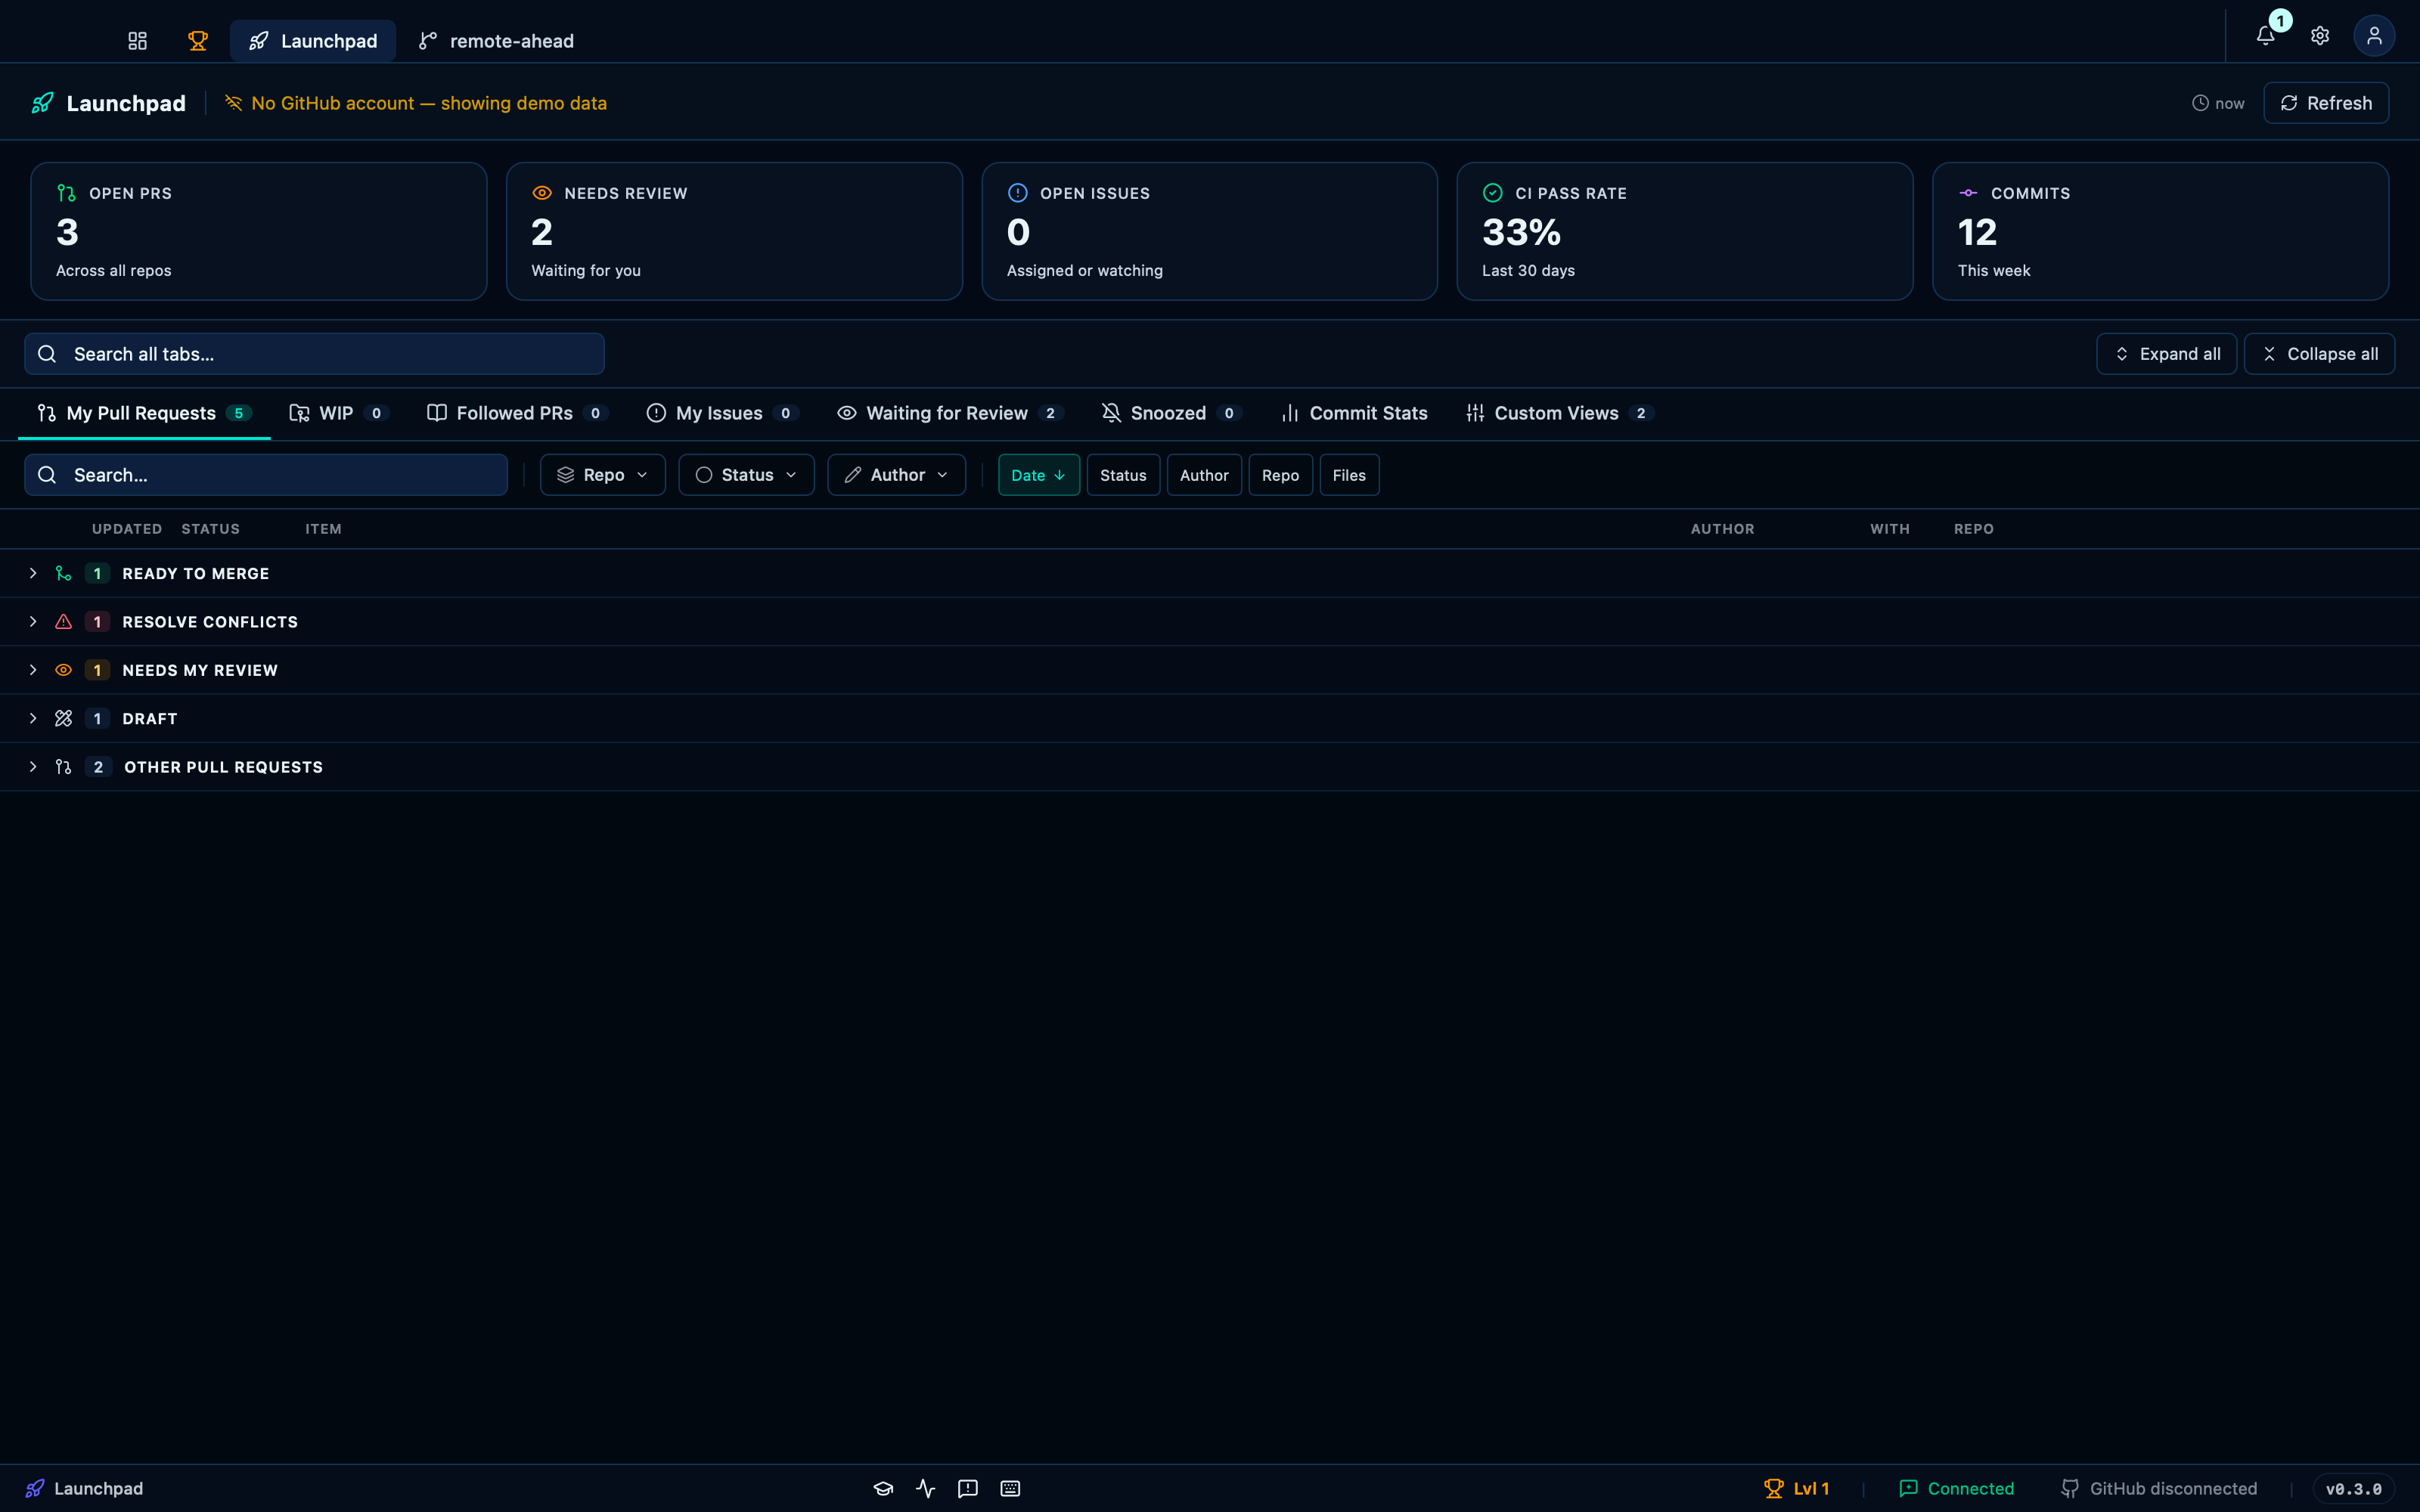Click the AUTHOR column header

1722,529
